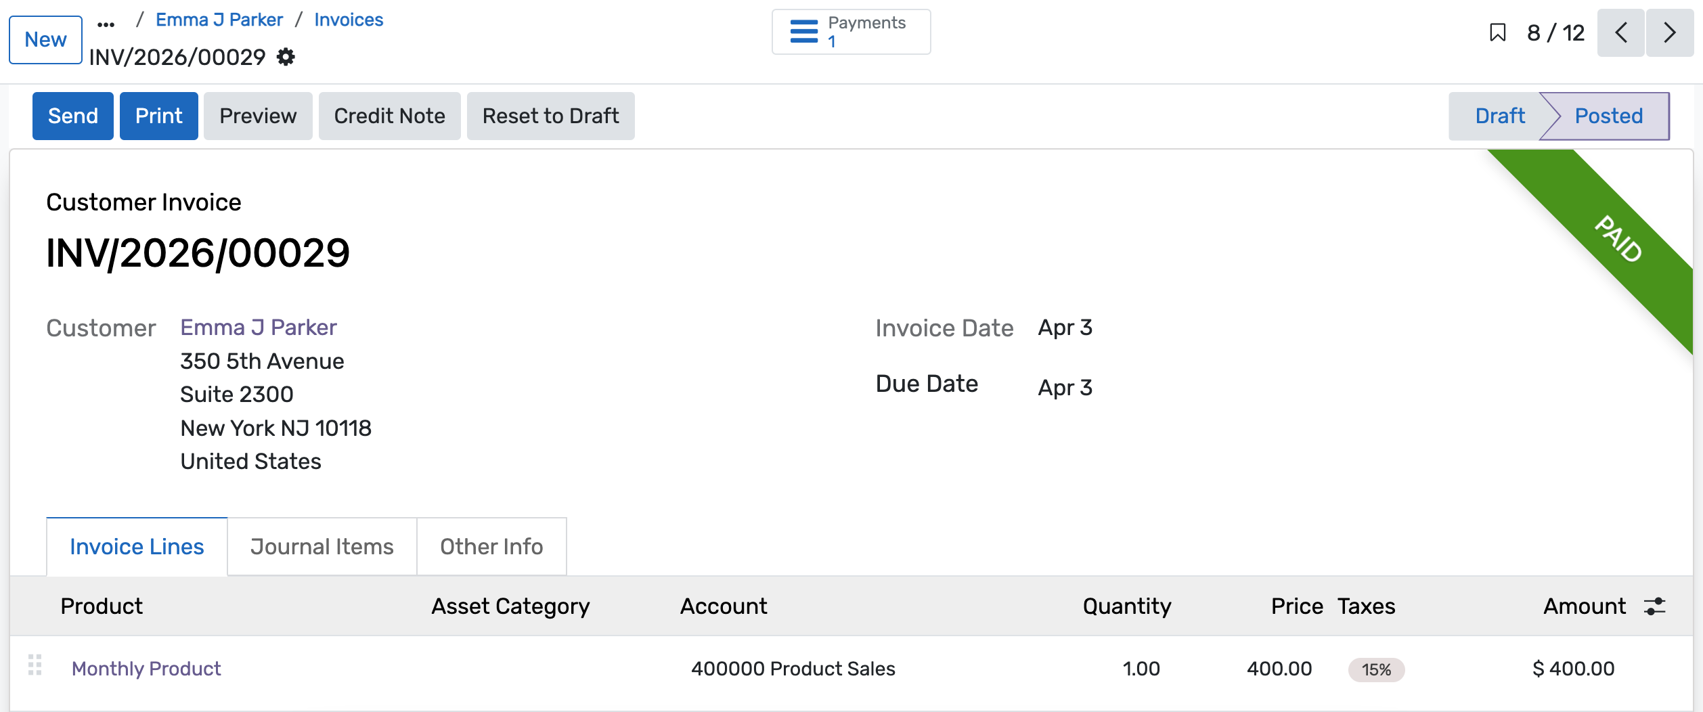Open the settings gear next to invoice number

click(x=285, y=58)
